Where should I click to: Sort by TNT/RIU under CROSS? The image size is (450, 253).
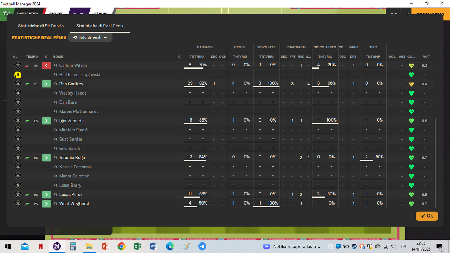click(x=240, y=57)
